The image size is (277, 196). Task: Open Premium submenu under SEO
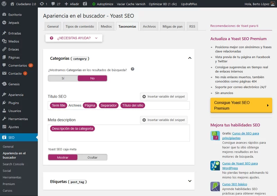(x=9, y=184)
